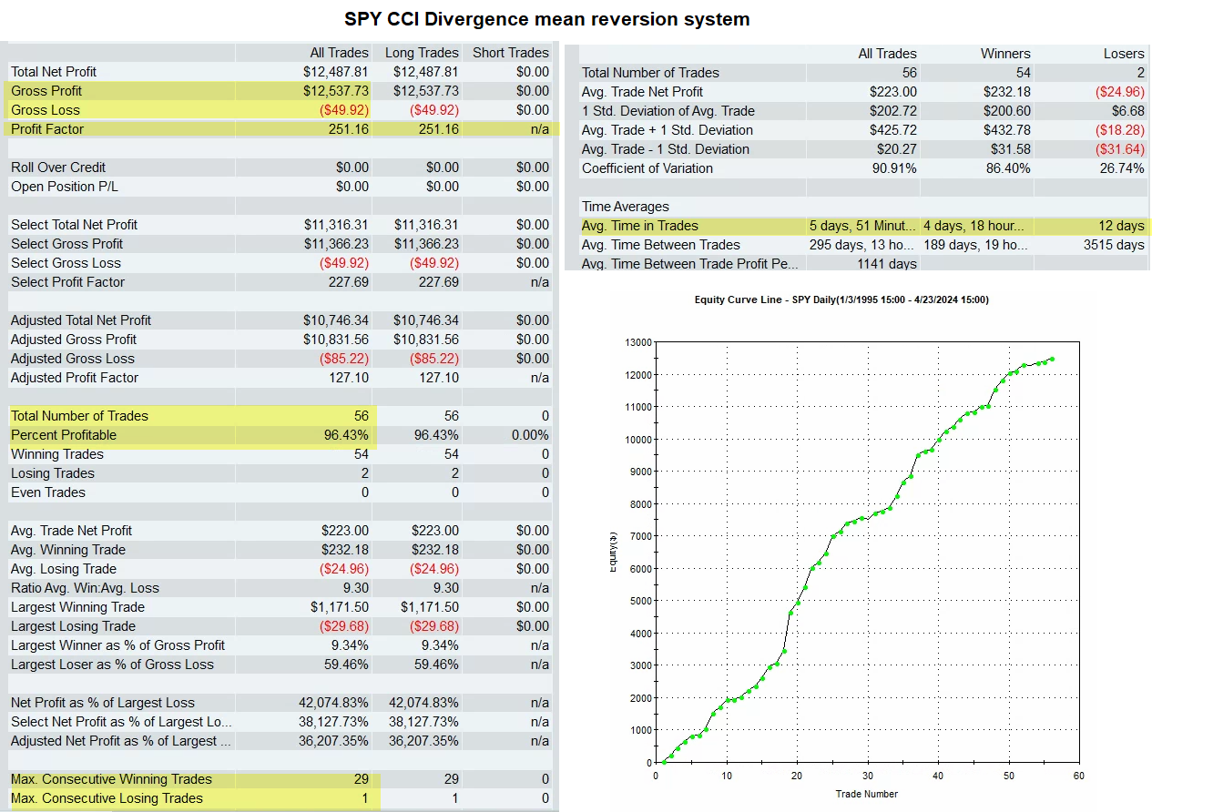
Task: Click the Trade Number x-axis label
Action: point(865,794)
